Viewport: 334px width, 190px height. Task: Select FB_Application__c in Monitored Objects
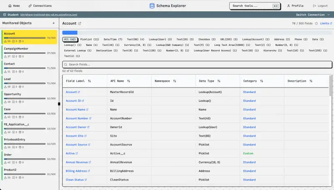click(29, 128)
